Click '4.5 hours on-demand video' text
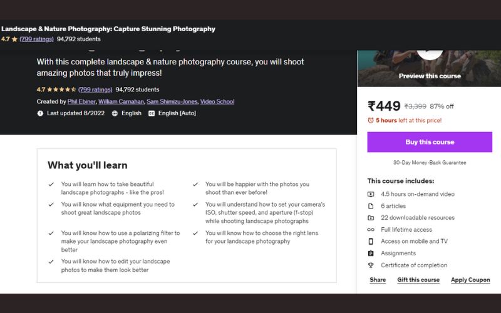The height and width of the screenshot is (313, 501). (418, 194)
